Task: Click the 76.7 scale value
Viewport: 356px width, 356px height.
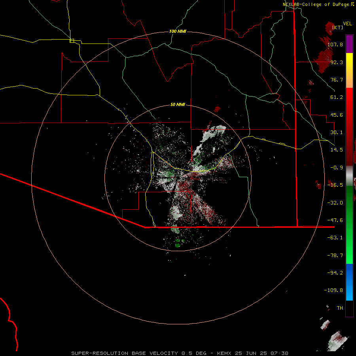Action: (x=337, y=80)
